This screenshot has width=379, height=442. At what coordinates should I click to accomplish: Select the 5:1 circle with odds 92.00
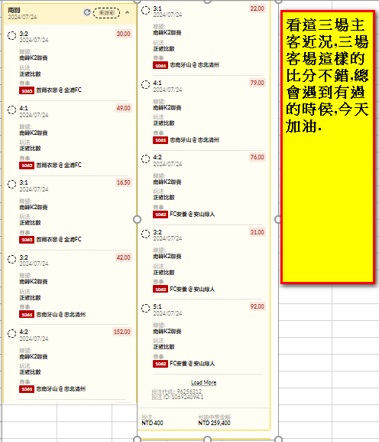coord(145,309)
